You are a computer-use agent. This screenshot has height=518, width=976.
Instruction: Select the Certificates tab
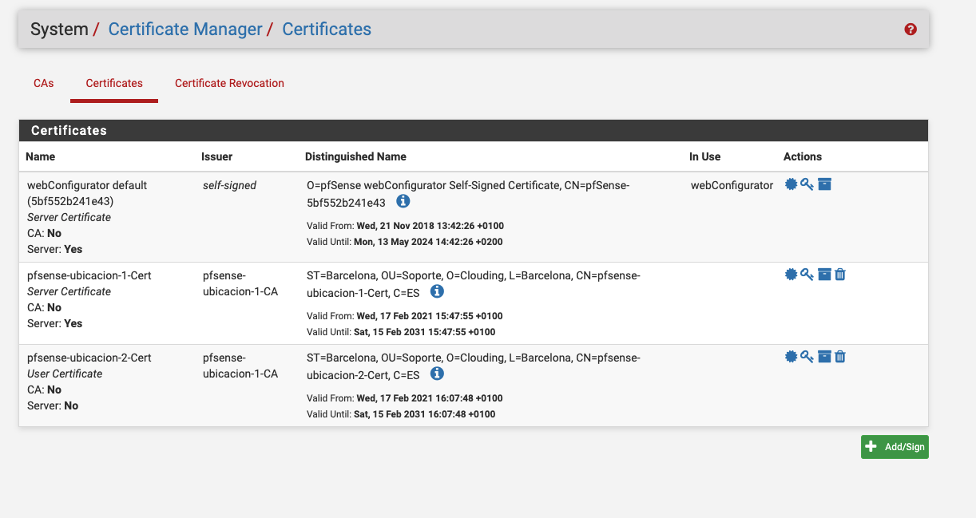114,83
